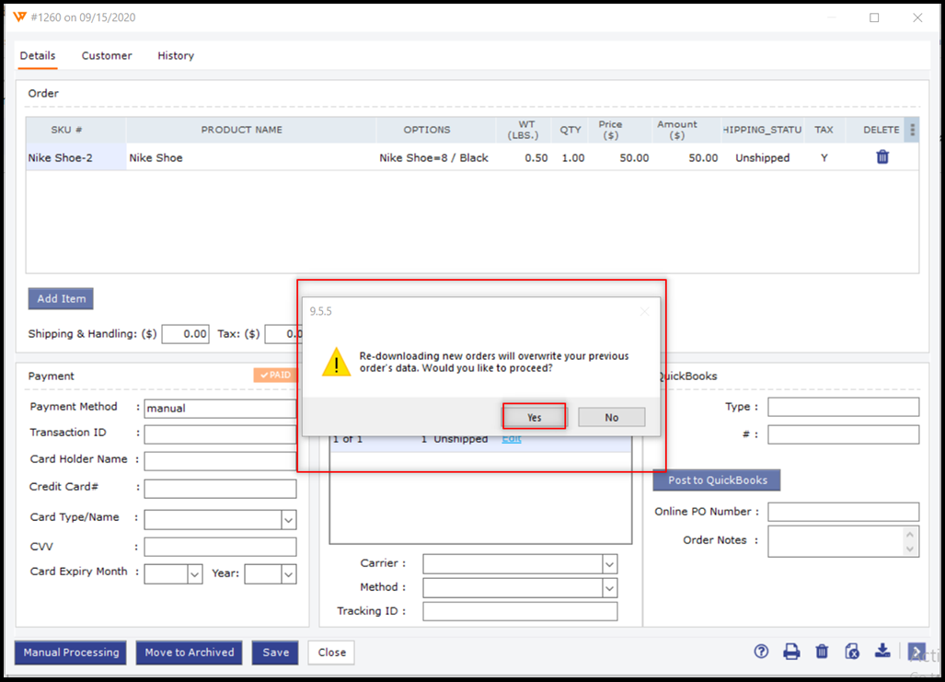Print the order using printer icon
Viewport: 945px width, 682px height.
click(791, 652)
